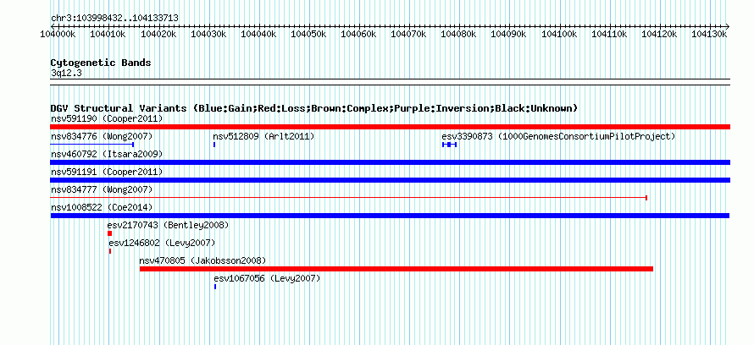Select the nsv591191 (Cooper2011) label

click(x=107, y=172)
